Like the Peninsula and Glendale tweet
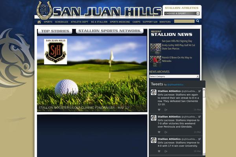 [159, 132]
